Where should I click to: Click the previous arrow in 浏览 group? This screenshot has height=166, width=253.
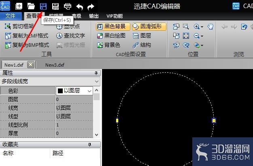pos(225,27)
